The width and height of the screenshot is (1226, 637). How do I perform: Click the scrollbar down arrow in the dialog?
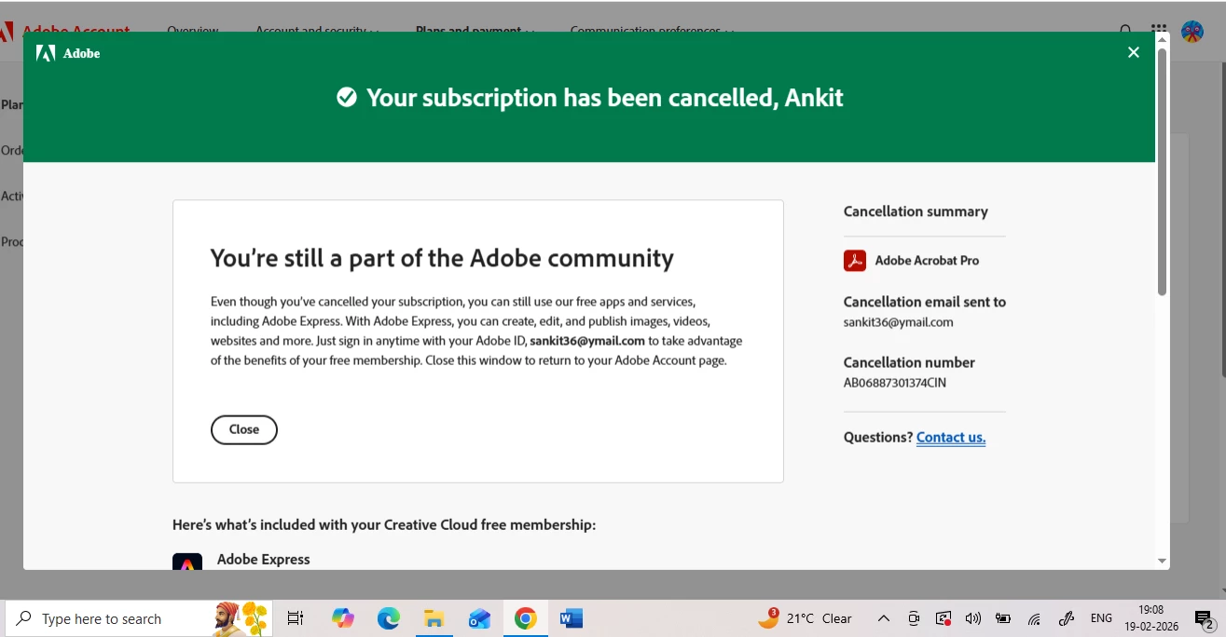[x=1162, y=561]
